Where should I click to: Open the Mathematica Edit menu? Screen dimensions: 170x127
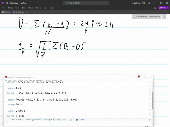coord(10,80)
